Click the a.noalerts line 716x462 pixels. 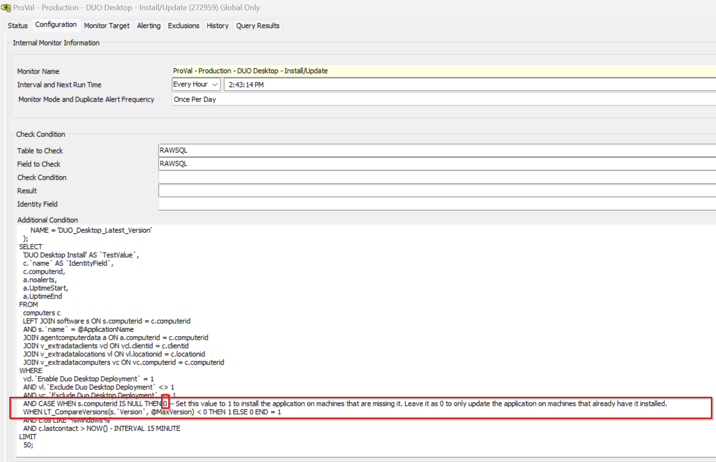tap(40, 279)
